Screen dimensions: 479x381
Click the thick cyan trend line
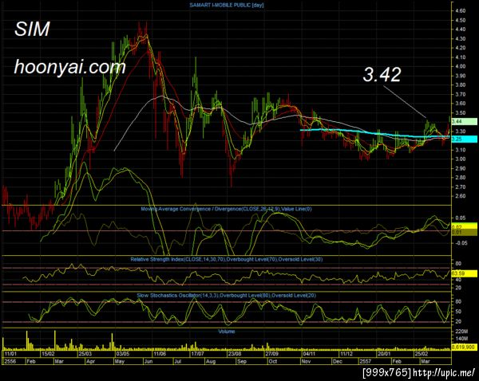pos(374,133)
